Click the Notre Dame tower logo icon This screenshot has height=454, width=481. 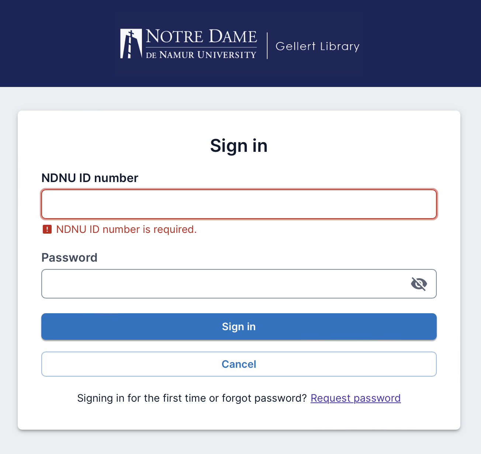131,44
